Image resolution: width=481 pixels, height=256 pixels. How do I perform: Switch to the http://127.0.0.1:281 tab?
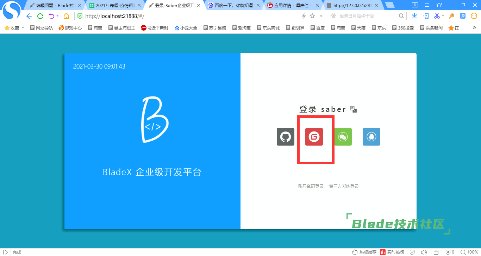click(x=352, y=5)
